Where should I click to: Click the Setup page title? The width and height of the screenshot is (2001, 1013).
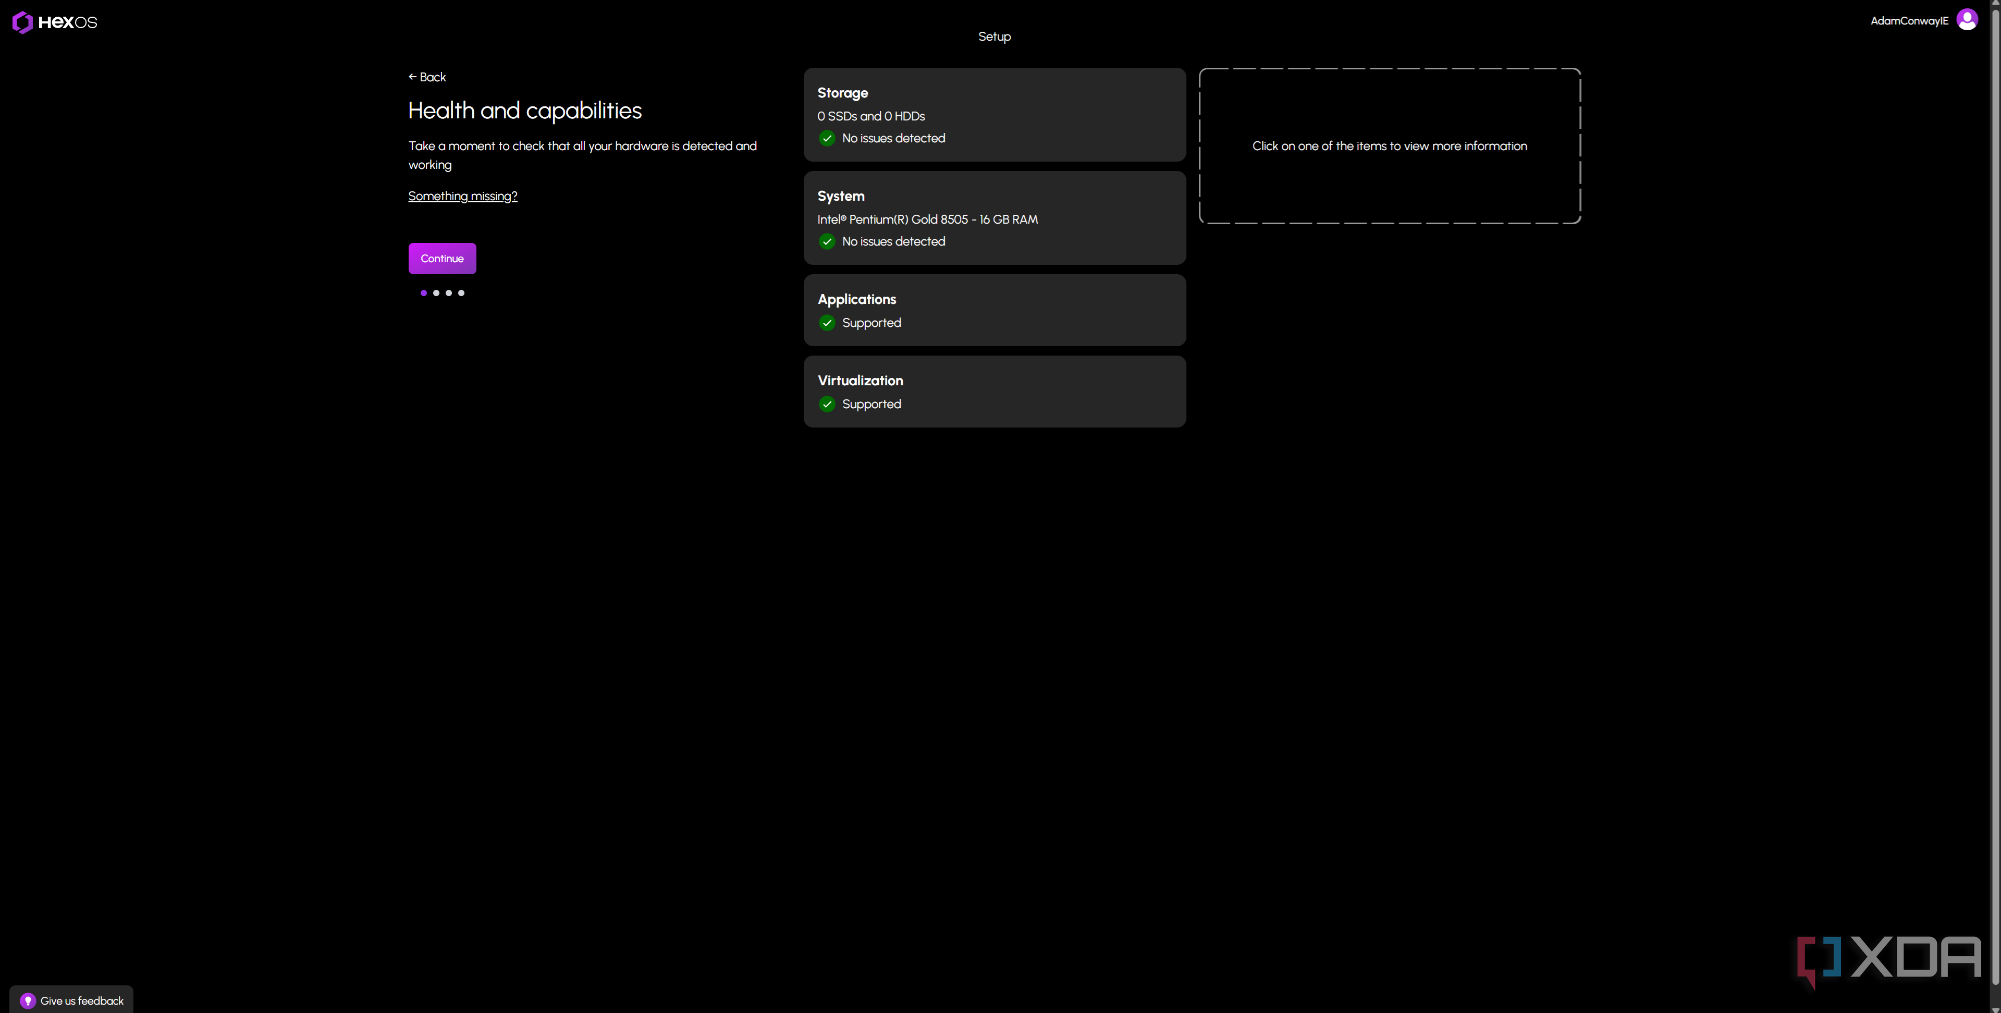tap(995, 36)
